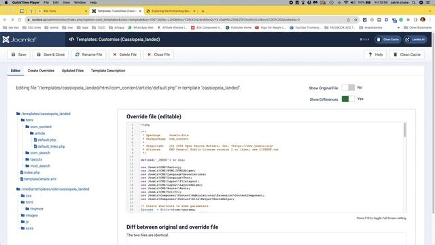Open the Apple menu
Image resolution: width=435 pixels, height=245 pixels.
pos(6,3)
